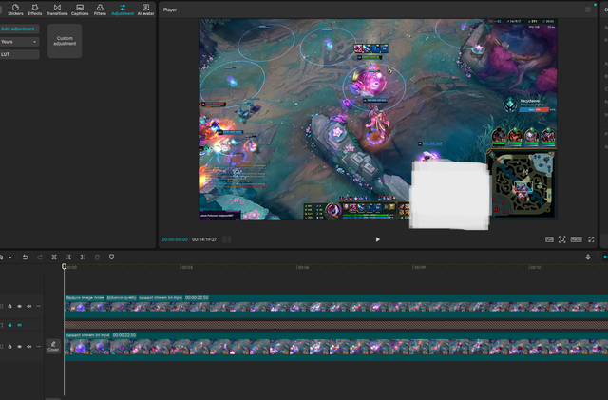Click the main track minus icon

[38, 347]
